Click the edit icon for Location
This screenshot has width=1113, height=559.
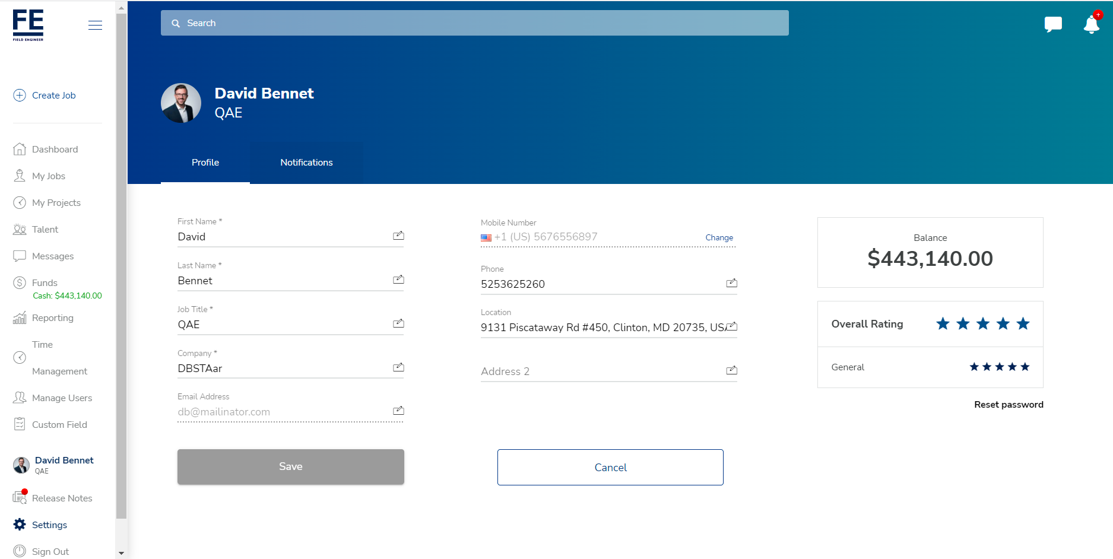coord(731,326)
